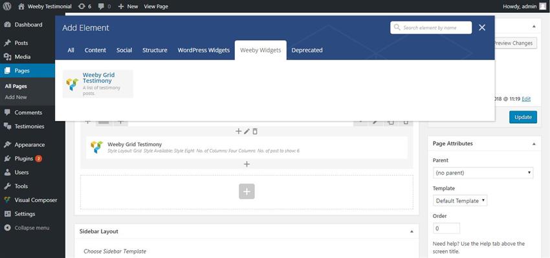Open the Users menu
The width and height of the screenshot is (550, 258).
click(x=21, y=173)
